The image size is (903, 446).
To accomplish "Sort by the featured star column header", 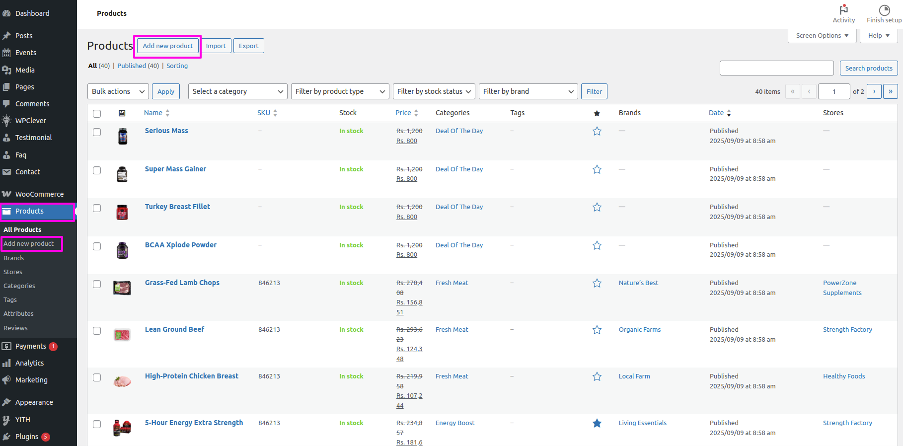I will tap(597, 113).
